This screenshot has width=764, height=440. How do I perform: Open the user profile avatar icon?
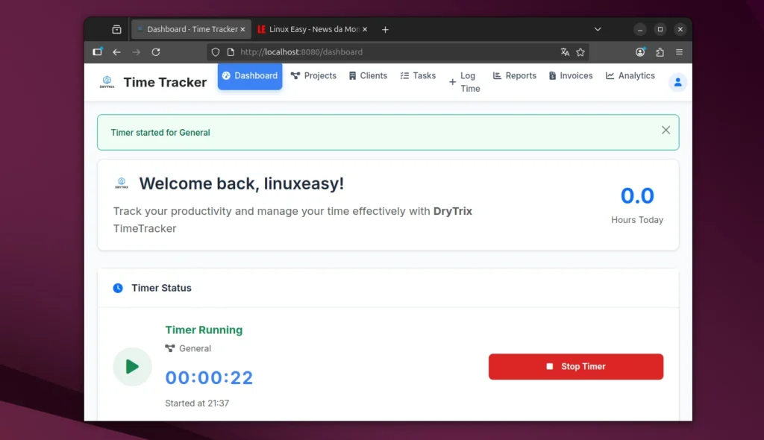click(x=677, y=82)
